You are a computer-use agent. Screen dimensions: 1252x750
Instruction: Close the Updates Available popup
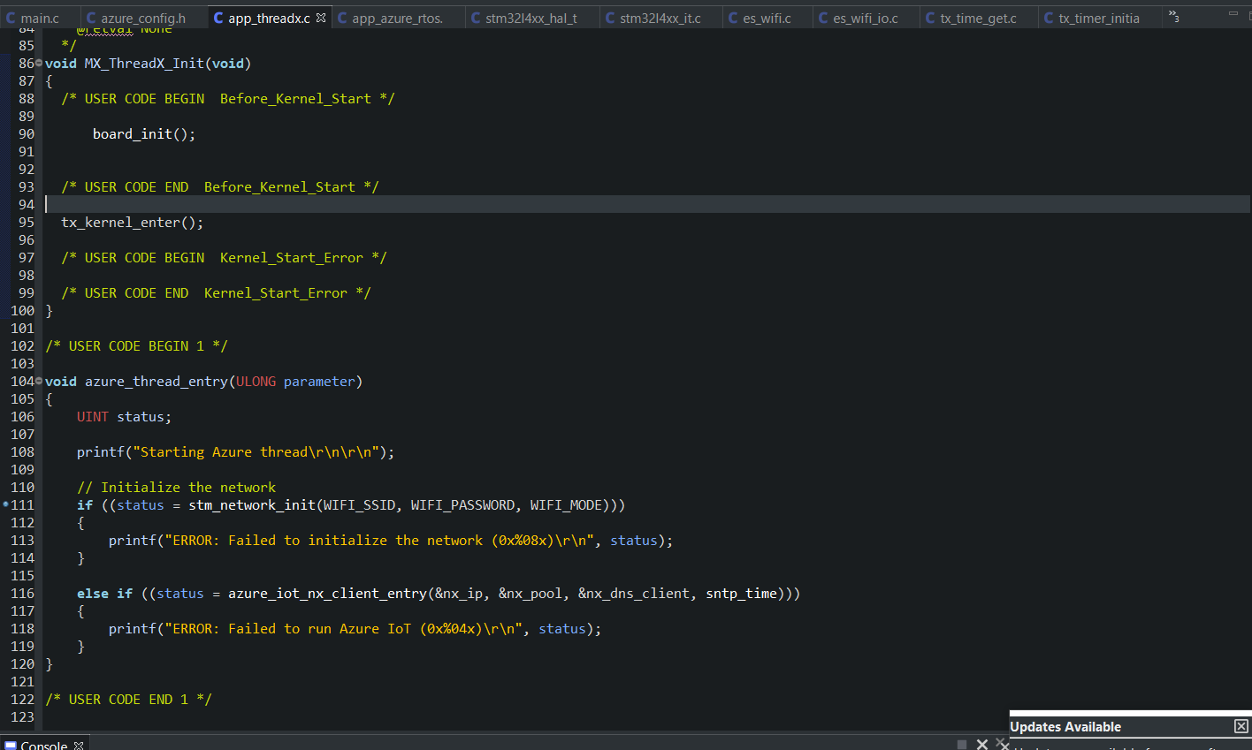1241,726
